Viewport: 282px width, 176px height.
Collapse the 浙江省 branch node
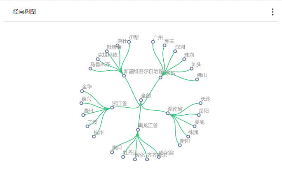112,108
